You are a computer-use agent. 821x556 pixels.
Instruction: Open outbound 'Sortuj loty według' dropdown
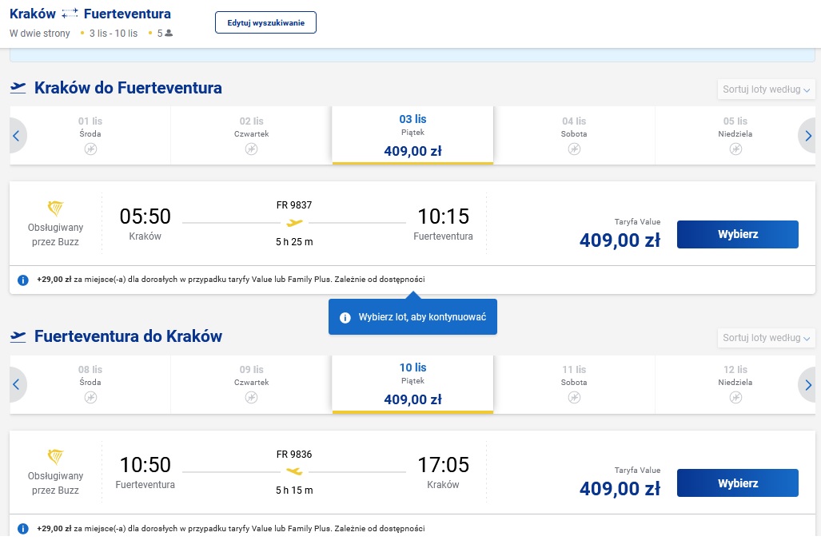pos(766,89)
